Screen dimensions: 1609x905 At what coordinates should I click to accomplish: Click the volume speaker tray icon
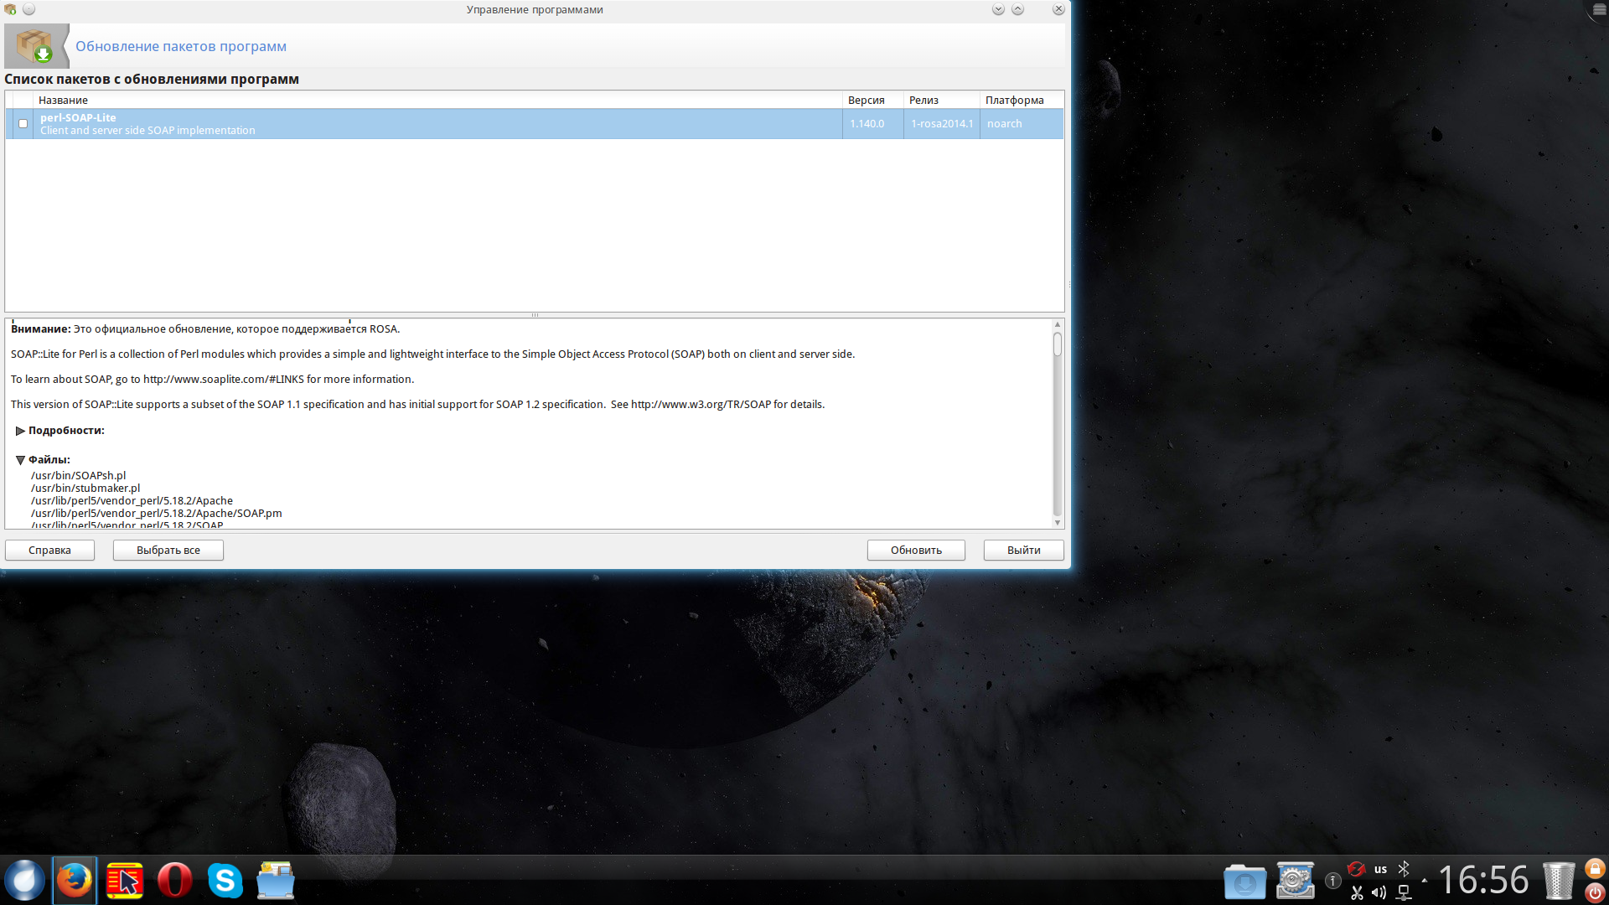(x=1379, y=893)
